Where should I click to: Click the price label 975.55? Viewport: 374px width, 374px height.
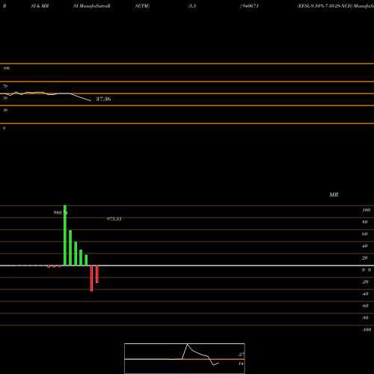tap(114, 219)
